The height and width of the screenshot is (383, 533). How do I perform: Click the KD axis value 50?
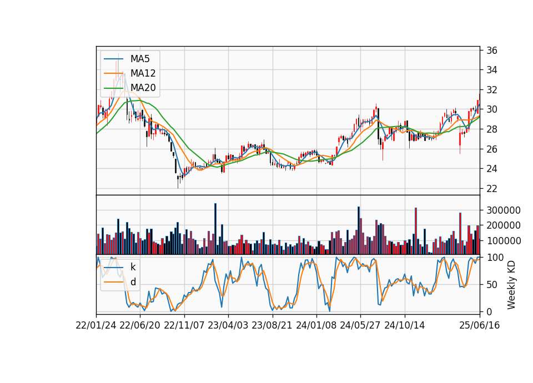[x=491, y=285]
